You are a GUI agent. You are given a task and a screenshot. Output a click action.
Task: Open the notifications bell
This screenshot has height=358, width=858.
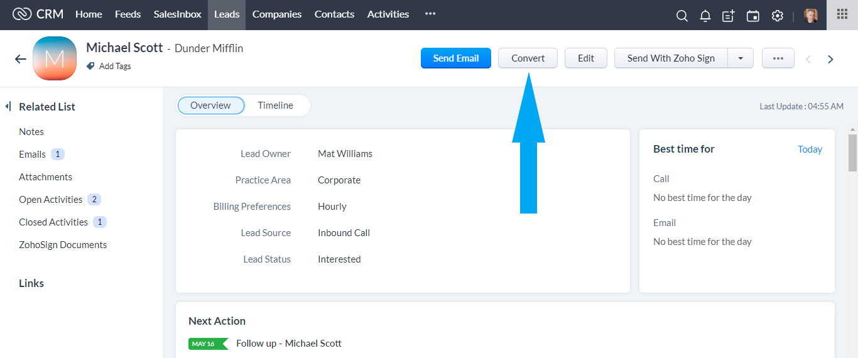pyautogui.click(x=705, y=16)
